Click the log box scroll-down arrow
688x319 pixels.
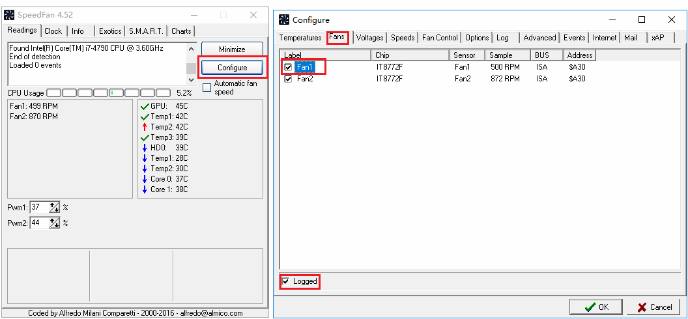(191, 79)
